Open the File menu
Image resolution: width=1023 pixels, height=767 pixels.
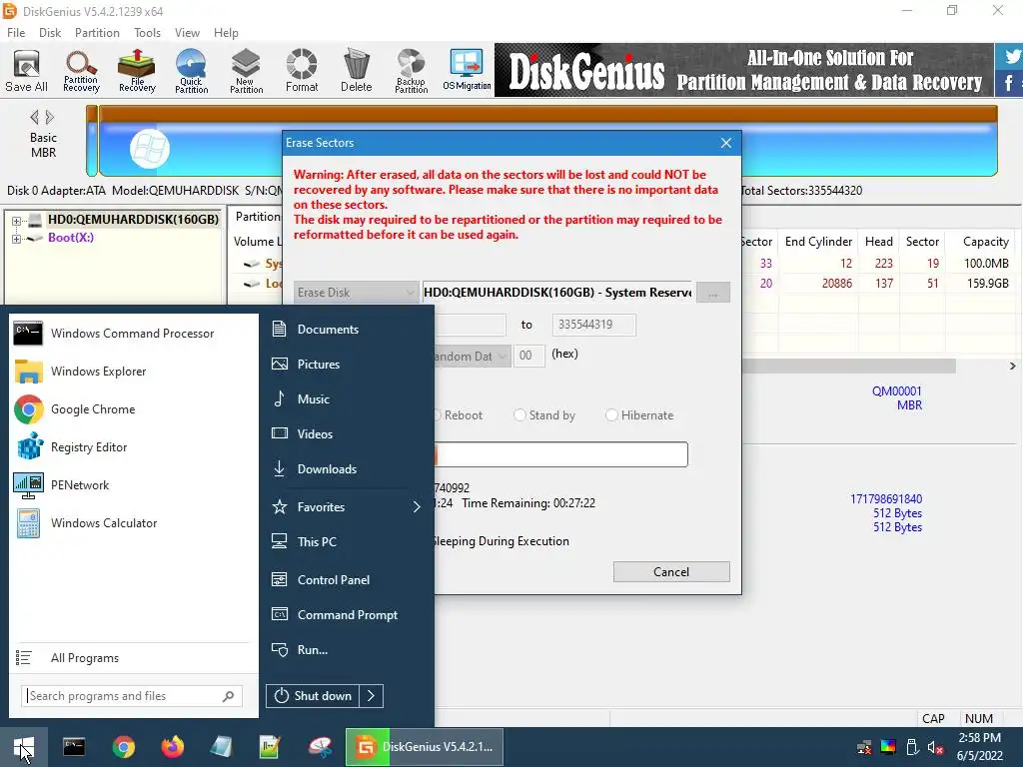tap(16, 33)
